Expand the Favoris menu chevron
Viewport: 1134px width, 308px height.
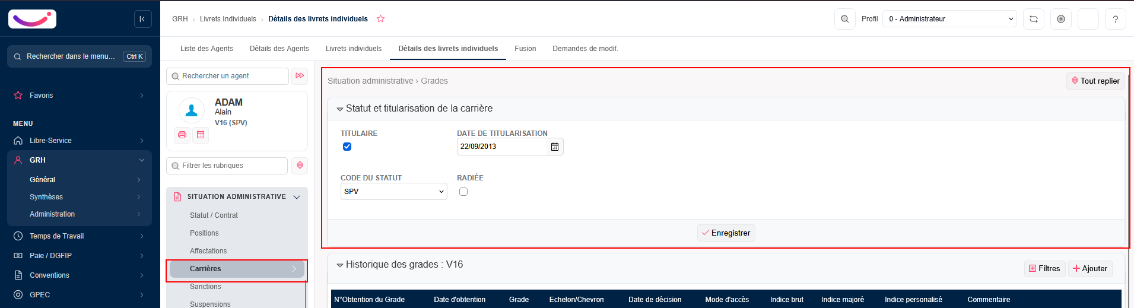(141, 96)
